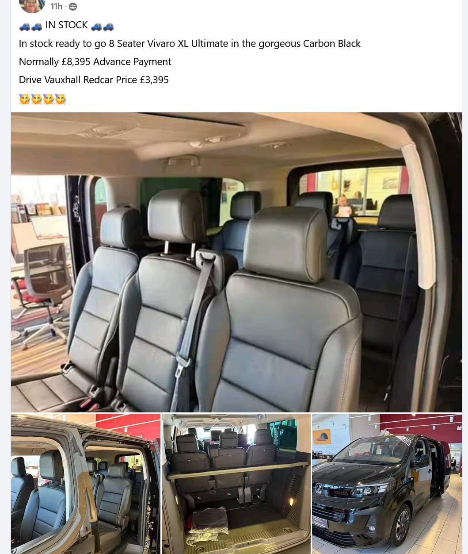Click the Drive Vauxhall Redcar Price £3,395 line
The width and height of the screenshot is (468, 554).
click(x=94, y=80)
